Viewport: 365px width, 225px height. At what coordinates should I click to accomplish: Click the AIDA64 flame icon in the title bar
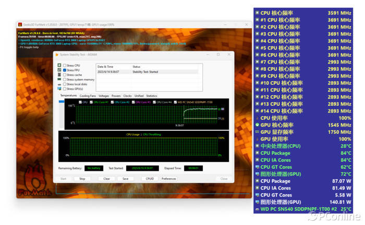coord(57,54)
